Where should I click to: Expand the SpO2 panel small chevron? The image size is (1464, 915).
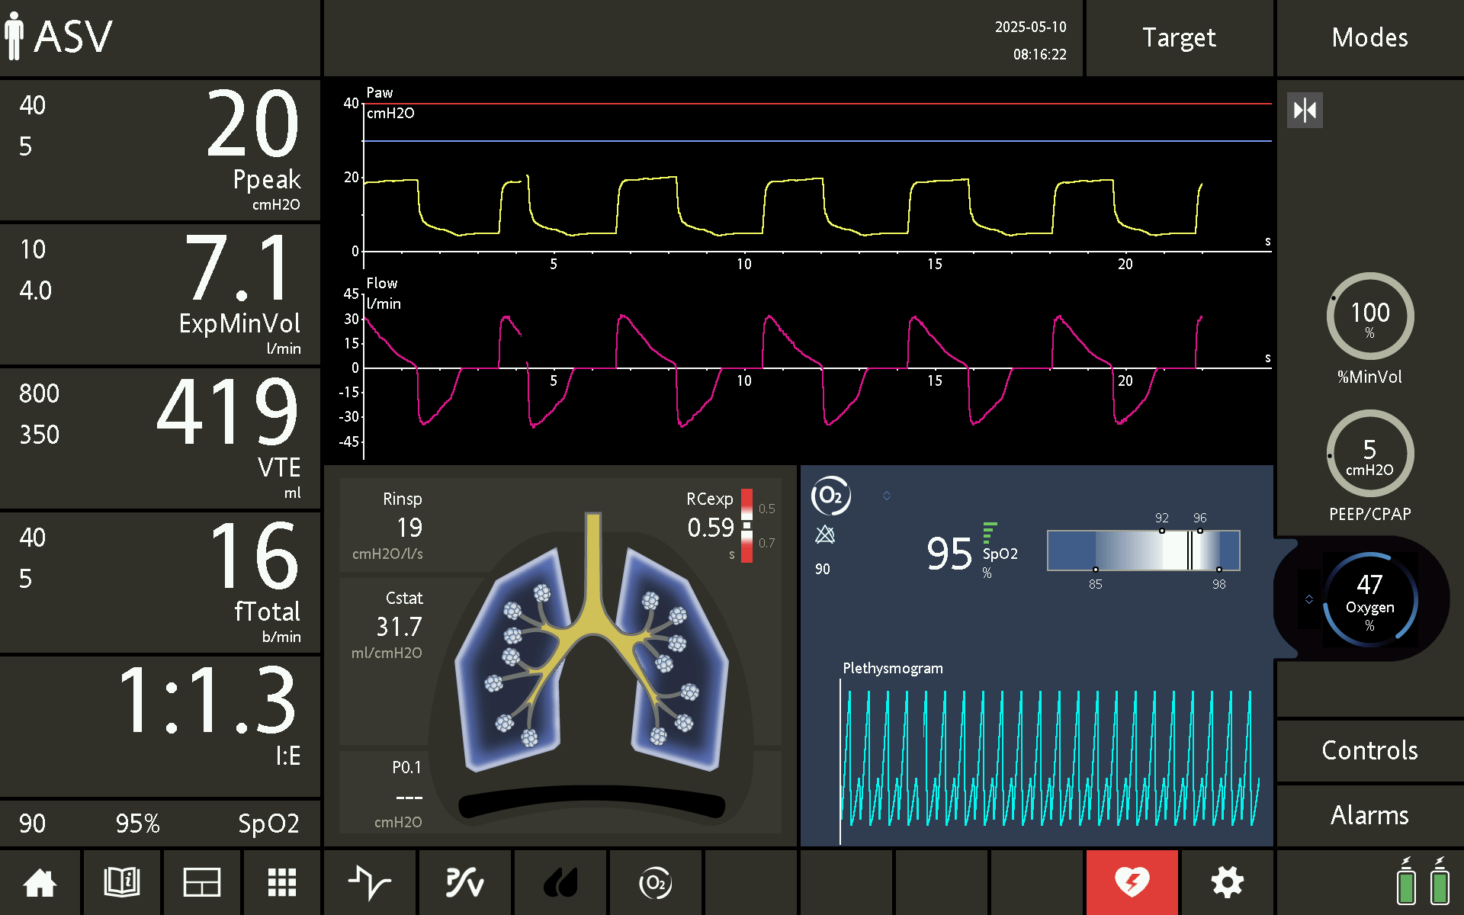click(x=887, y=496)
